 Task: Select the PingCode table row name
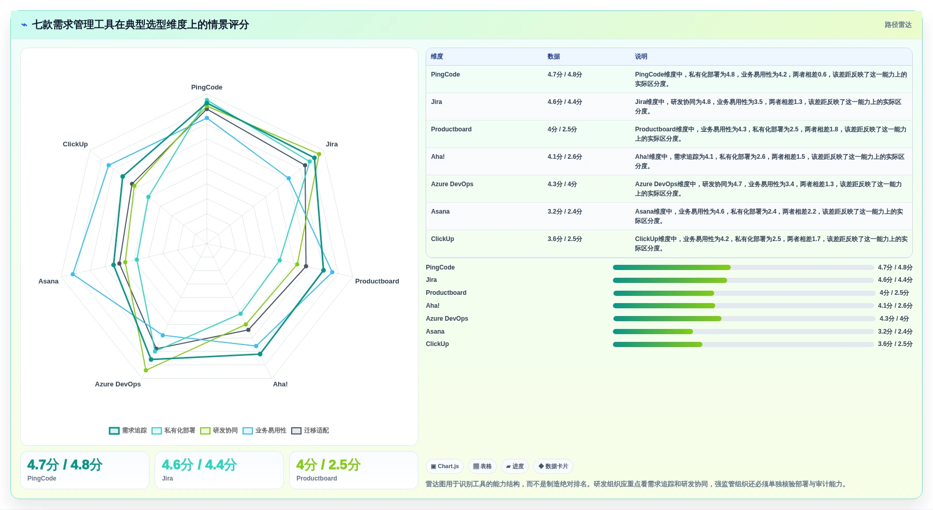tap(445, 74)
